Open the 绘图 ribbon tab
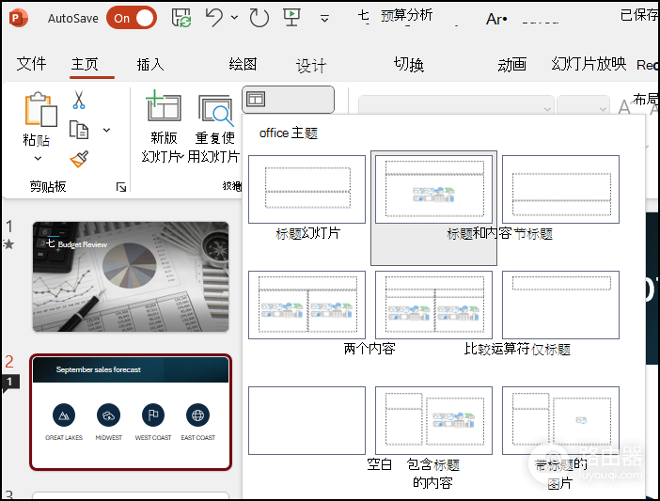The width and height of the screenshot is (660, 501). pyautogui.click(x=243, y=64)
